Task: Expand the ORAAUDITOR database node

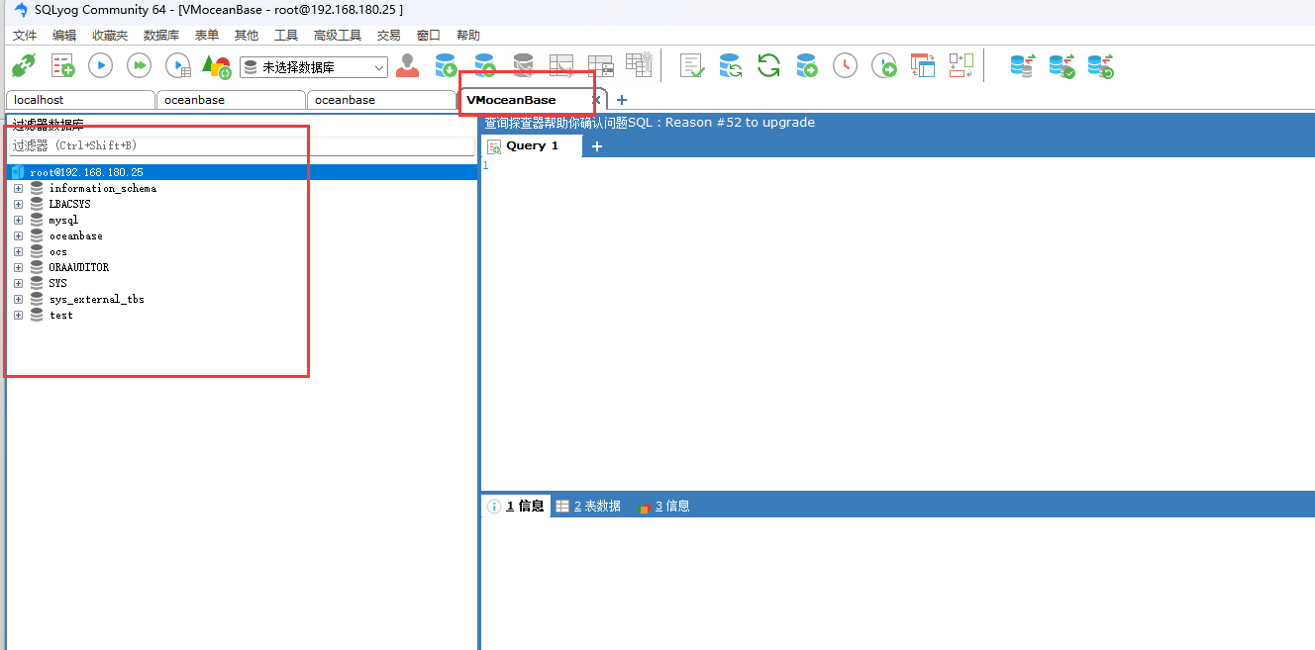Action: pos(18,267)
